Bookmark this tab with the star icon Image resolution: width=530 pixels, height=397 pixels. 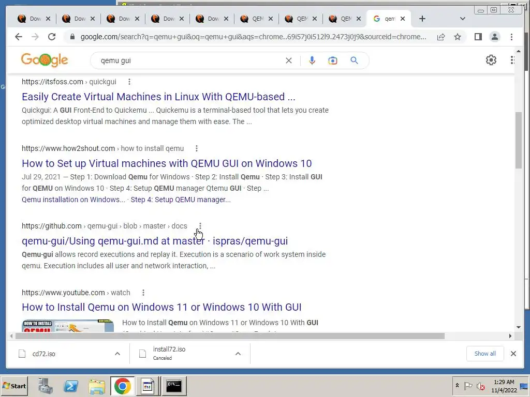pos(458,37)
